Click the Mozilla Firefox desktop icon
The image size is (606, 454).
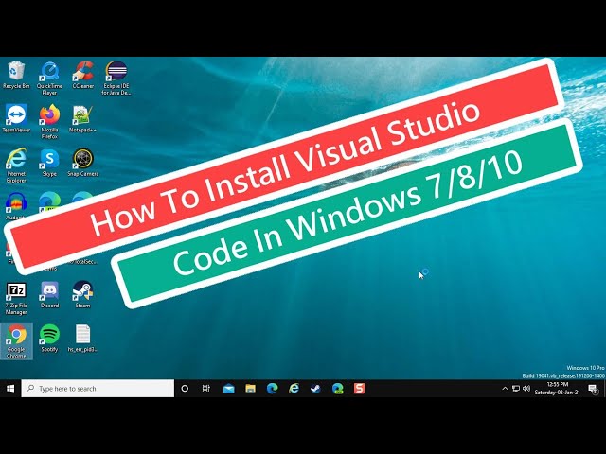click(x=49, y=122)
